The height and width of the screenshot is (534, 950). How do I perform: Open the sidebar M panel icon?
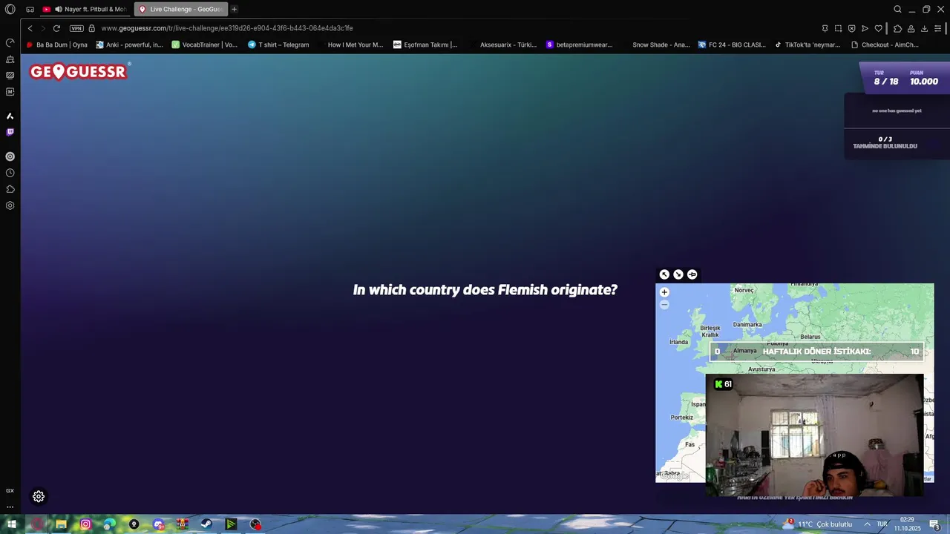pos(10,92)
